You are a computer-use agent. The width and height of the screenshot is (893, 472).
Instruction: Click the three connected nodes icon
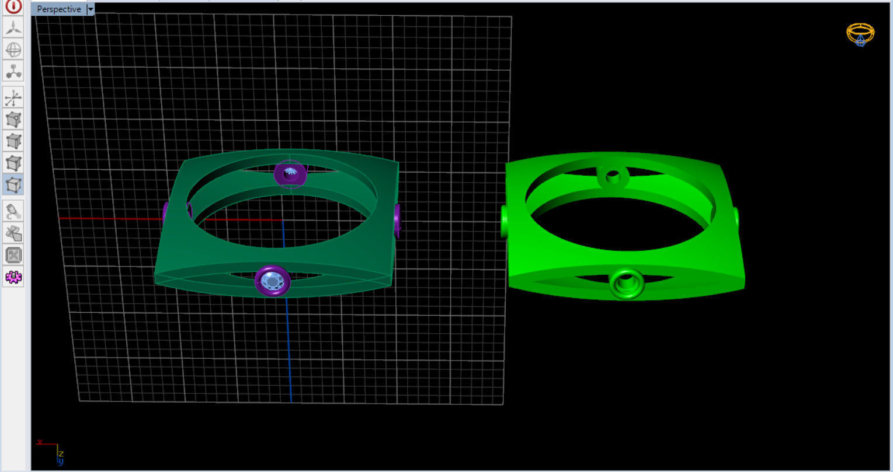click(13, 71)
